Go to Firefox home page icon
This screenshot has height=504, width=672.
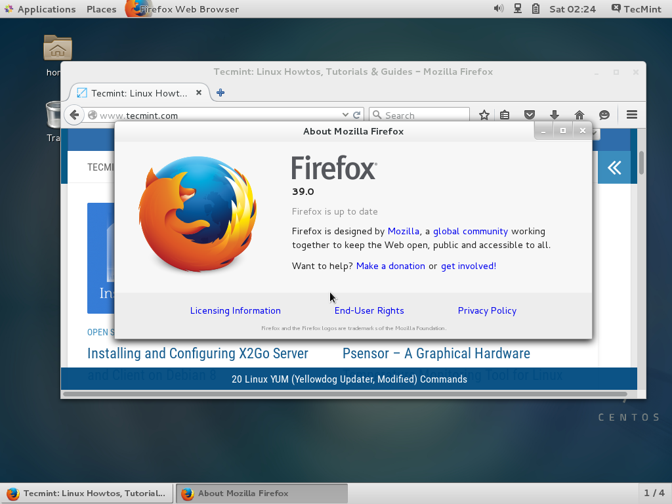click(579, 115)
